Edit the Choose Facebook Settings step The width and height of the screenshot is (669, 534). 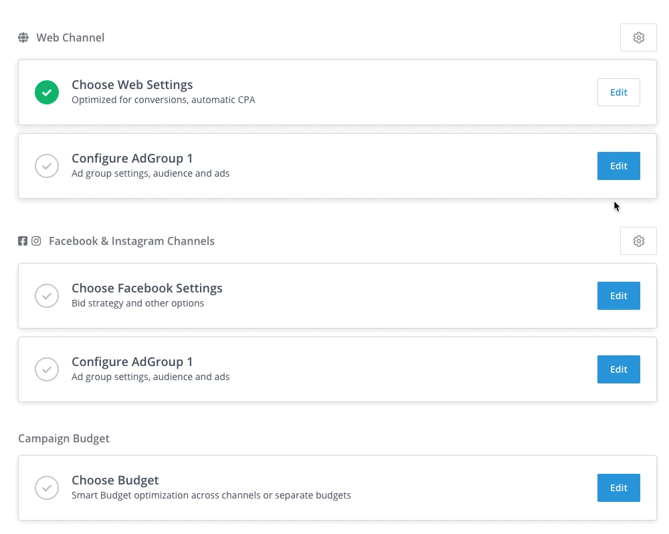click(618, 295)
